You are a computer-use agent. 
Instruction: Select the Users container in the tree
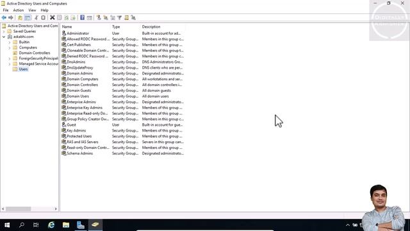[x=23, y=69]
